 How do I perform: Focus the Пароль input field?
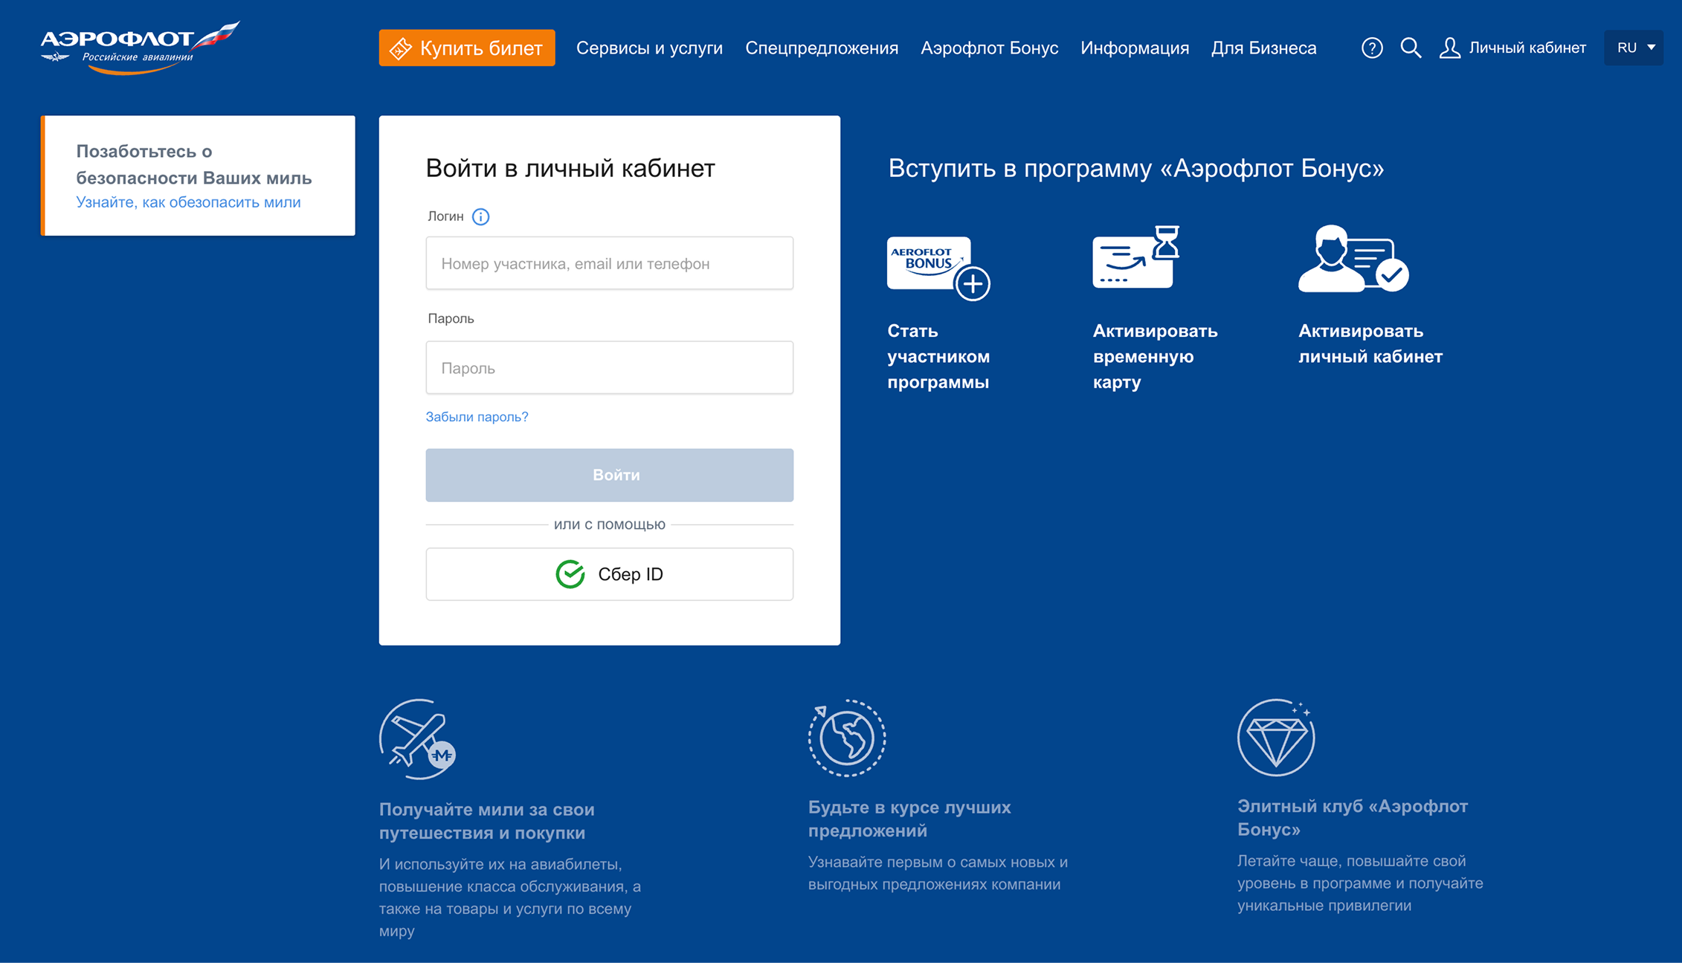coord(610,367)
